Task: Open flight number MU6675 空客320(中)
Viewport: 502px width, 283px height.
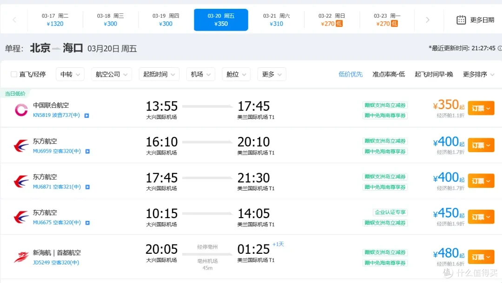Action: point(57,223)
